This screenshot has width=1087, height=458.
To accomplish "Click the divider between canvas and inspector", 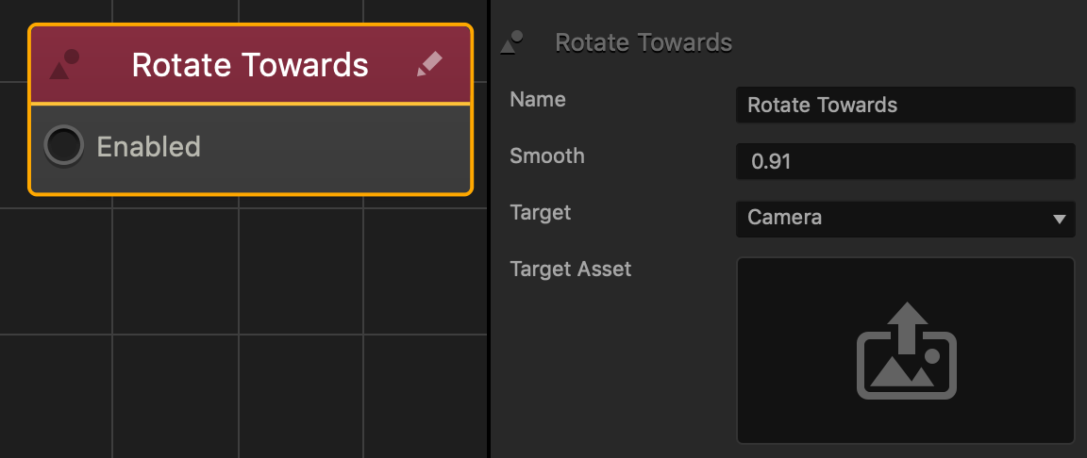I will pyautogui.click(x=489, y=229).
